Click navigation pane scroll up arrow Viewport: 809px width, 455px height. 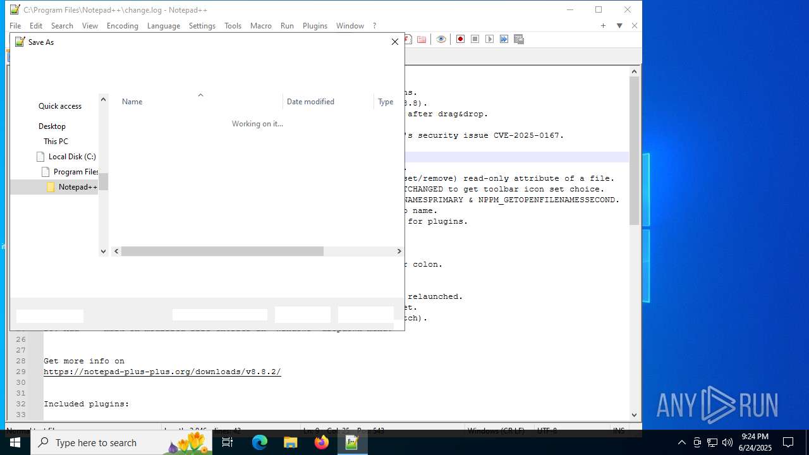coord(104,99)
